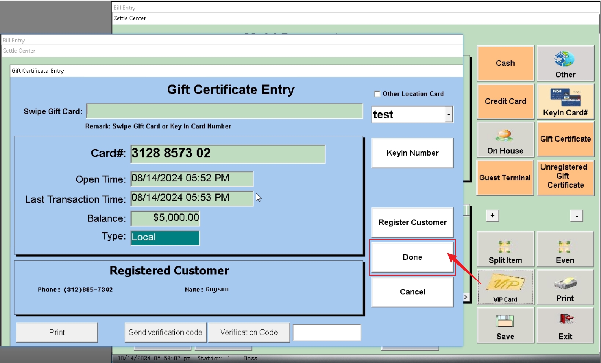Screen dimensions: 601x363
Task: Click the Cancel button
Action: click(412, 292)
